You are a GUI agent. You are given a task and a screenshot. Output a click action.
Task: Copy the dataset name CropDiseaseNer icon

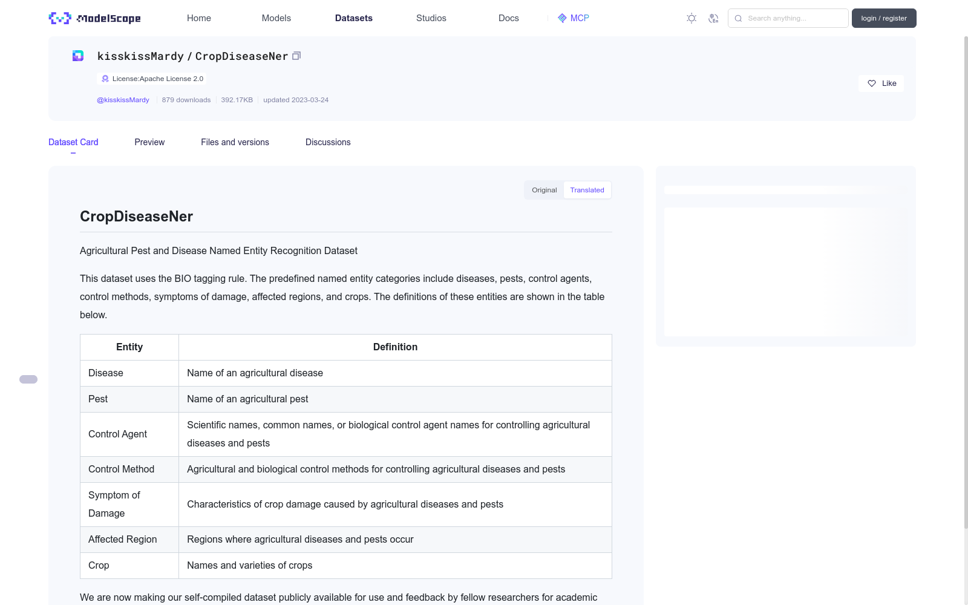296,56
